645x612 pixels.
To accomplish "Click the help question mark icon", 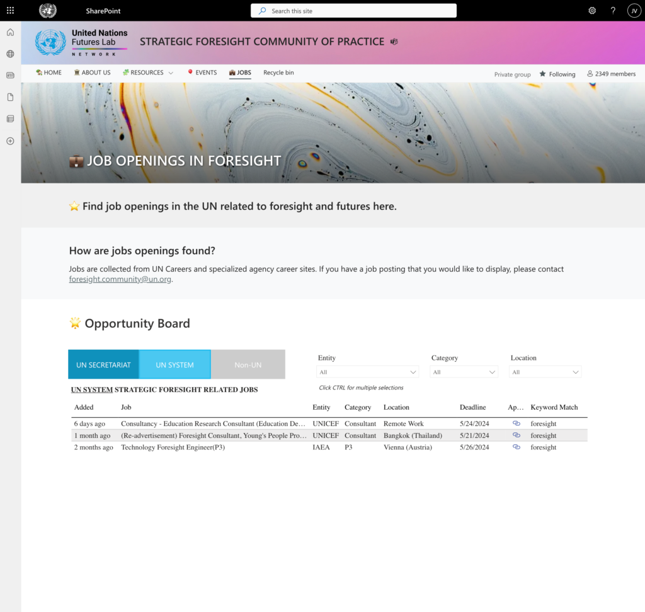I will 613,11.
